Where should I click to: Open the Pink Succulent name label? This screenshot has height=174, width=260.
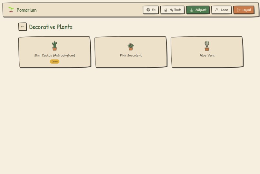coord(131,55)
